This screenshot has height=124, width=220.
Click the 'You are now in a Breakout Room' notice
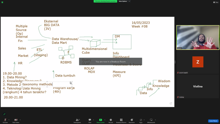pos(111,62)
